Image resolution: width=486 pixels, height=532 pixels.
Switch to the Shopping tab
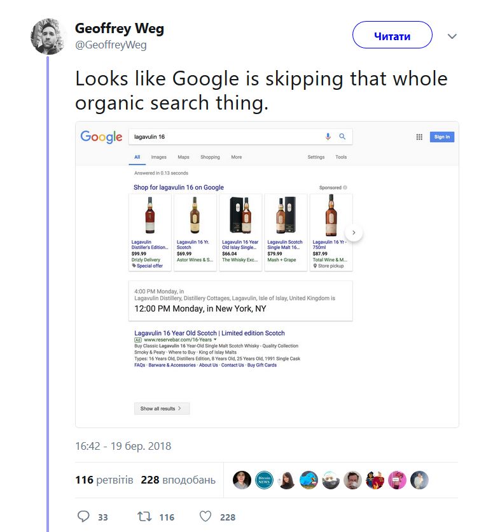point(210,157)
